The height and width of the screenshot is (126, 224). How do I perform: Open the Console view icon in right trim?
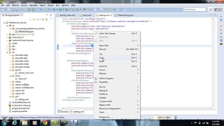coord(221,41)
